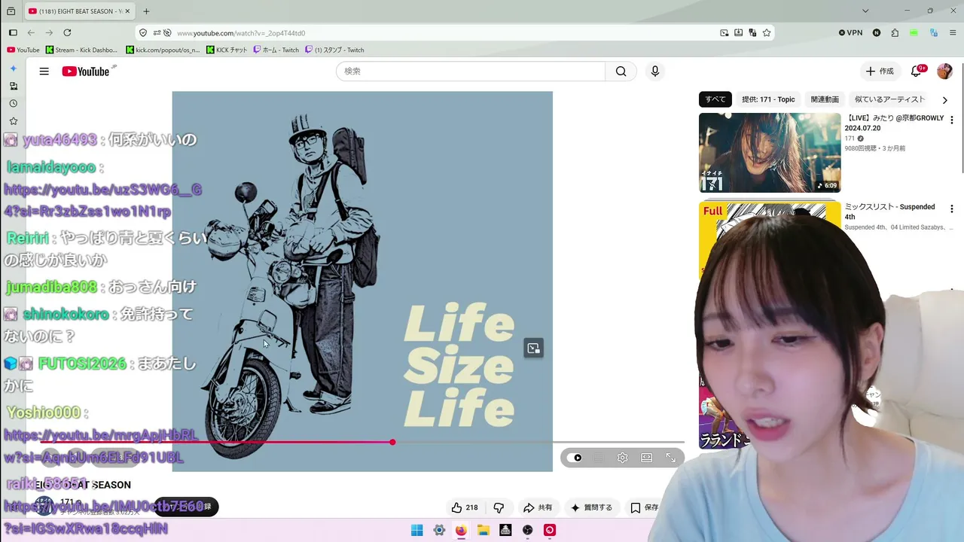964x542 pixels.
Task: Open the browser extensions puzzle icon
Action: pyautogui.click(x=895, y=33)
